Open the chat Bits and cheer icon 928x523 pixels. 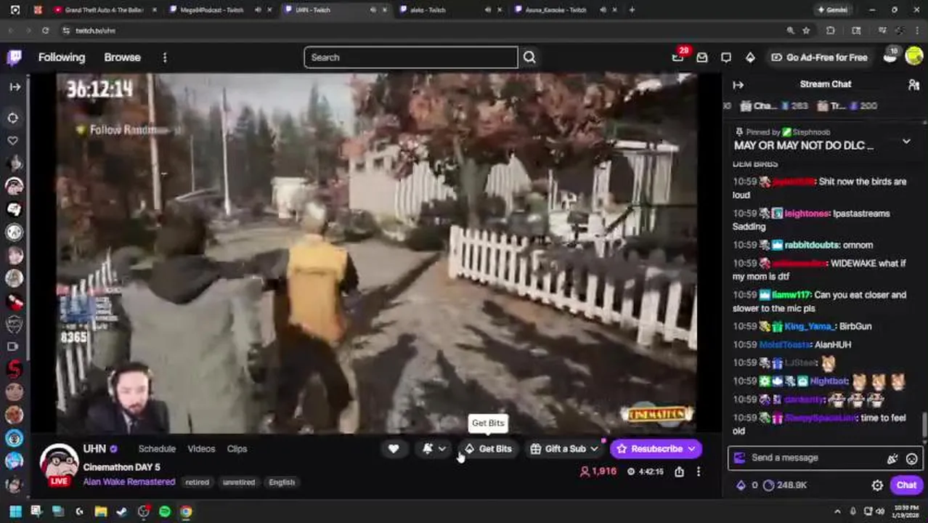click(x=892, y=458)
